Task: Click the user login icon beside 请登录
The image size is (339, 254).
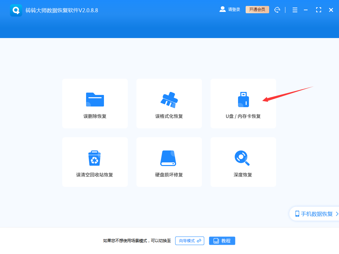Action: tap(222, 9)
